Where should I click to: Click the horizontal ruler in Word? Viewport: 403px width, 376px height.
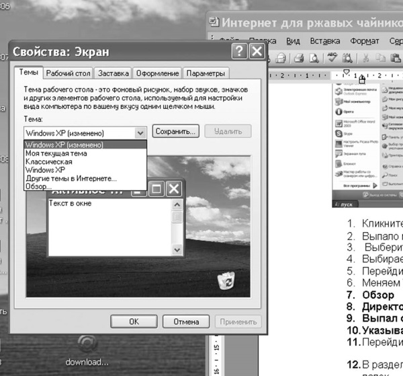[x=335, y=75]
